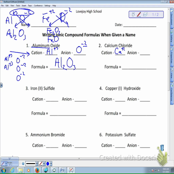This screenshot has width=174, height=174.
Task: Open the pen color dropdown arrow
Action: click(x=51, y=164)
